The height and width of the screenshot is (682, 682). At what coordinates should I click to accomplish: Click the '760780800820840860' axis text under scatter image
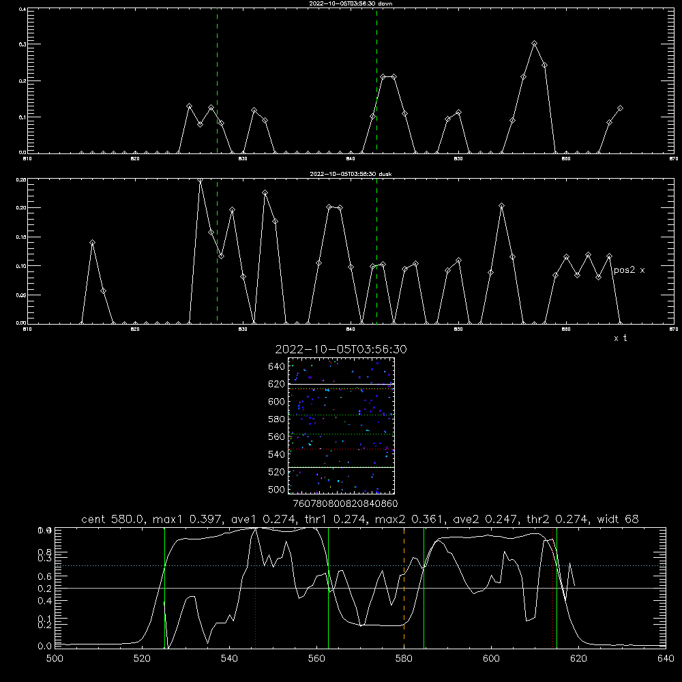[345, 504]
